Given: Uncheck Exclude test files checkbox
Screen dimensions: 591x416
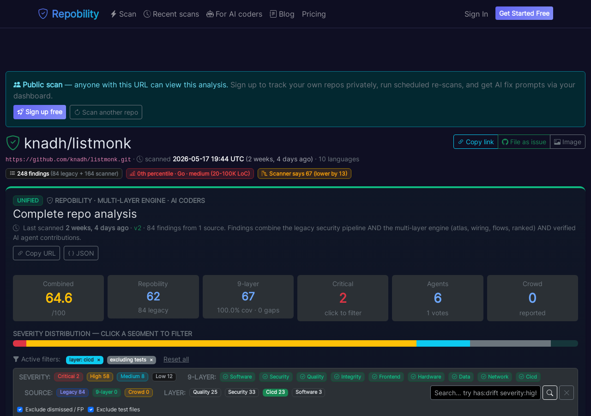Looking at the screenshot, I should pos(90,410).
